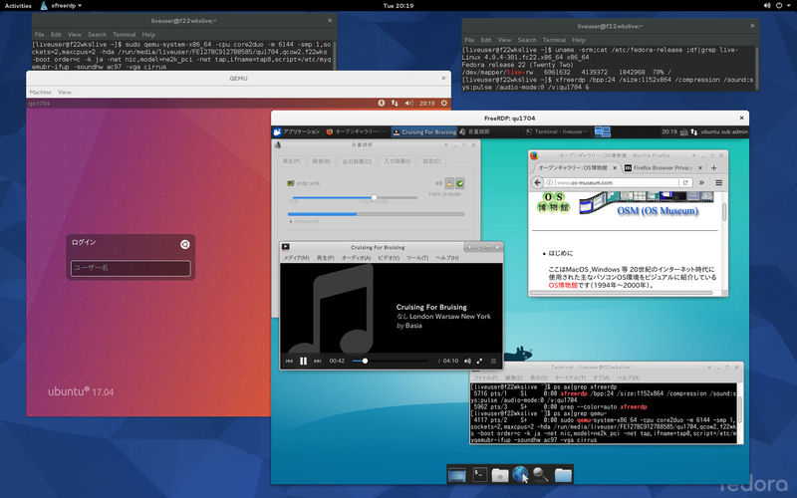Toggle the green fallback check in 音量調節
797x498 pixels.
(x=460, y=183)
